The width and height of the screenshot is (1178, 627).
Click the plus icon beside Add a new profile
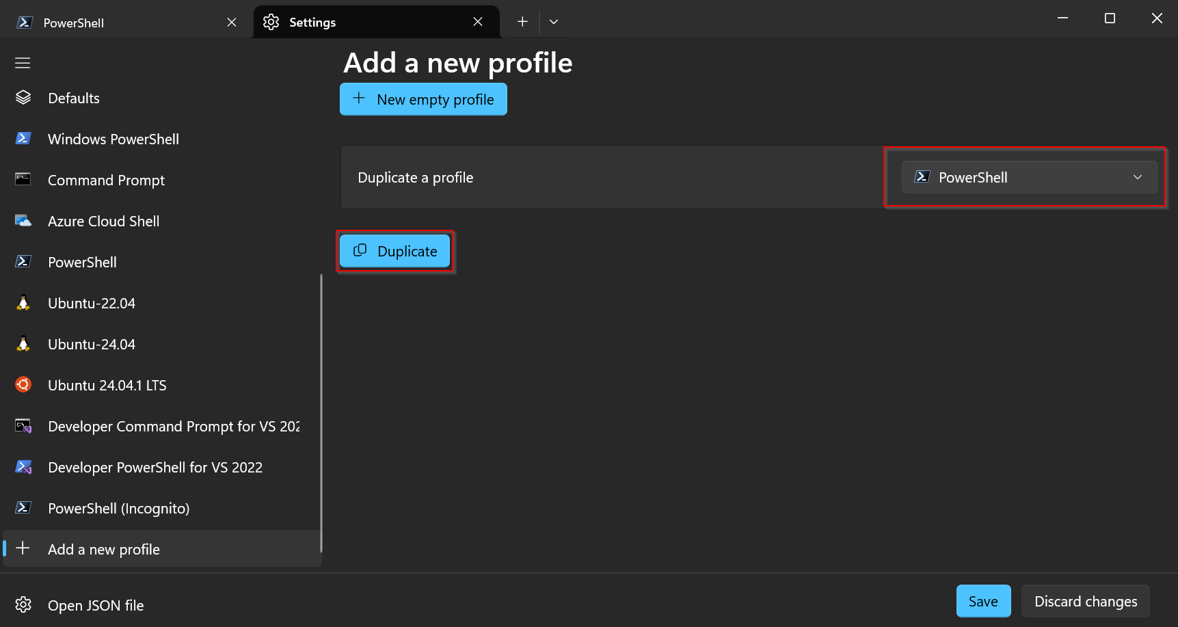tap(23, 548)
